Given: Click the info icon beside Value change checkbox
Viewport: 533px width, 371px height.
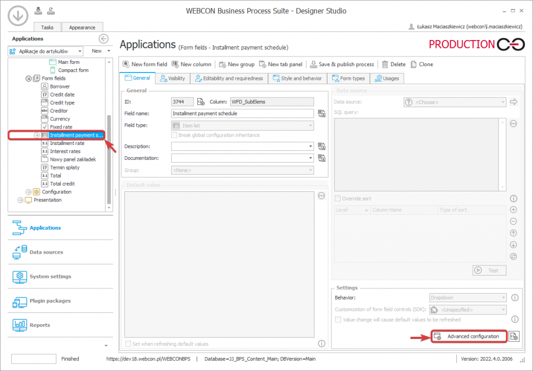Looking at the screenshot, I should (515, 319).
